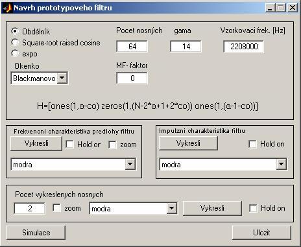Click the Simulace button
This screenshot has width=301, height=247.
coord(36,233)
